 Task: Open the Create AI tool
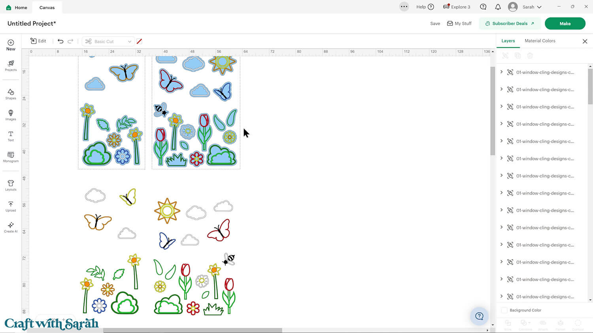click(x=11, y=227)
